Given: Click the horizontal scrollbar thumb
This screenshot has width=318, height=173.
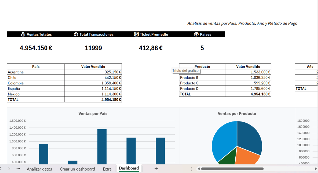Looking at the screenshot, I should (x=232, y=169).
